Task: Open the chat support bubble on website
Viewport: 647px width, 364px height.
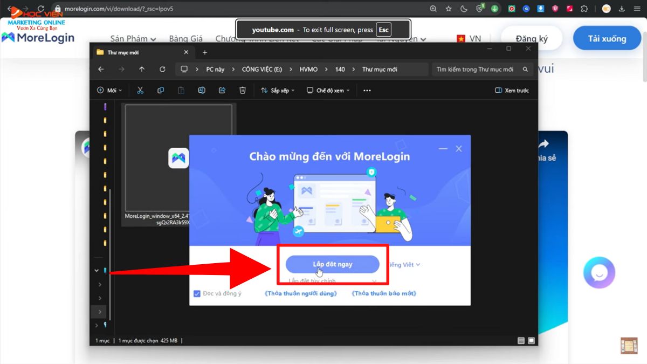Action: point(599,273)
